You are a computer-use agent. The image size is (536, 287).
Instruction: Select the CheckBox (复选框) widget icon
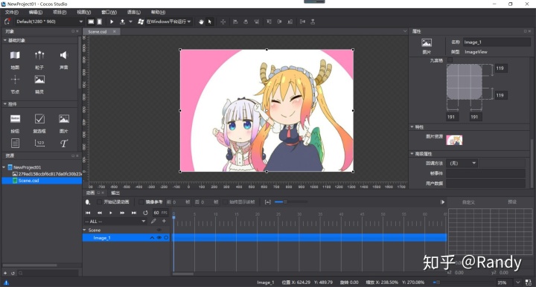tap(39, 119)
